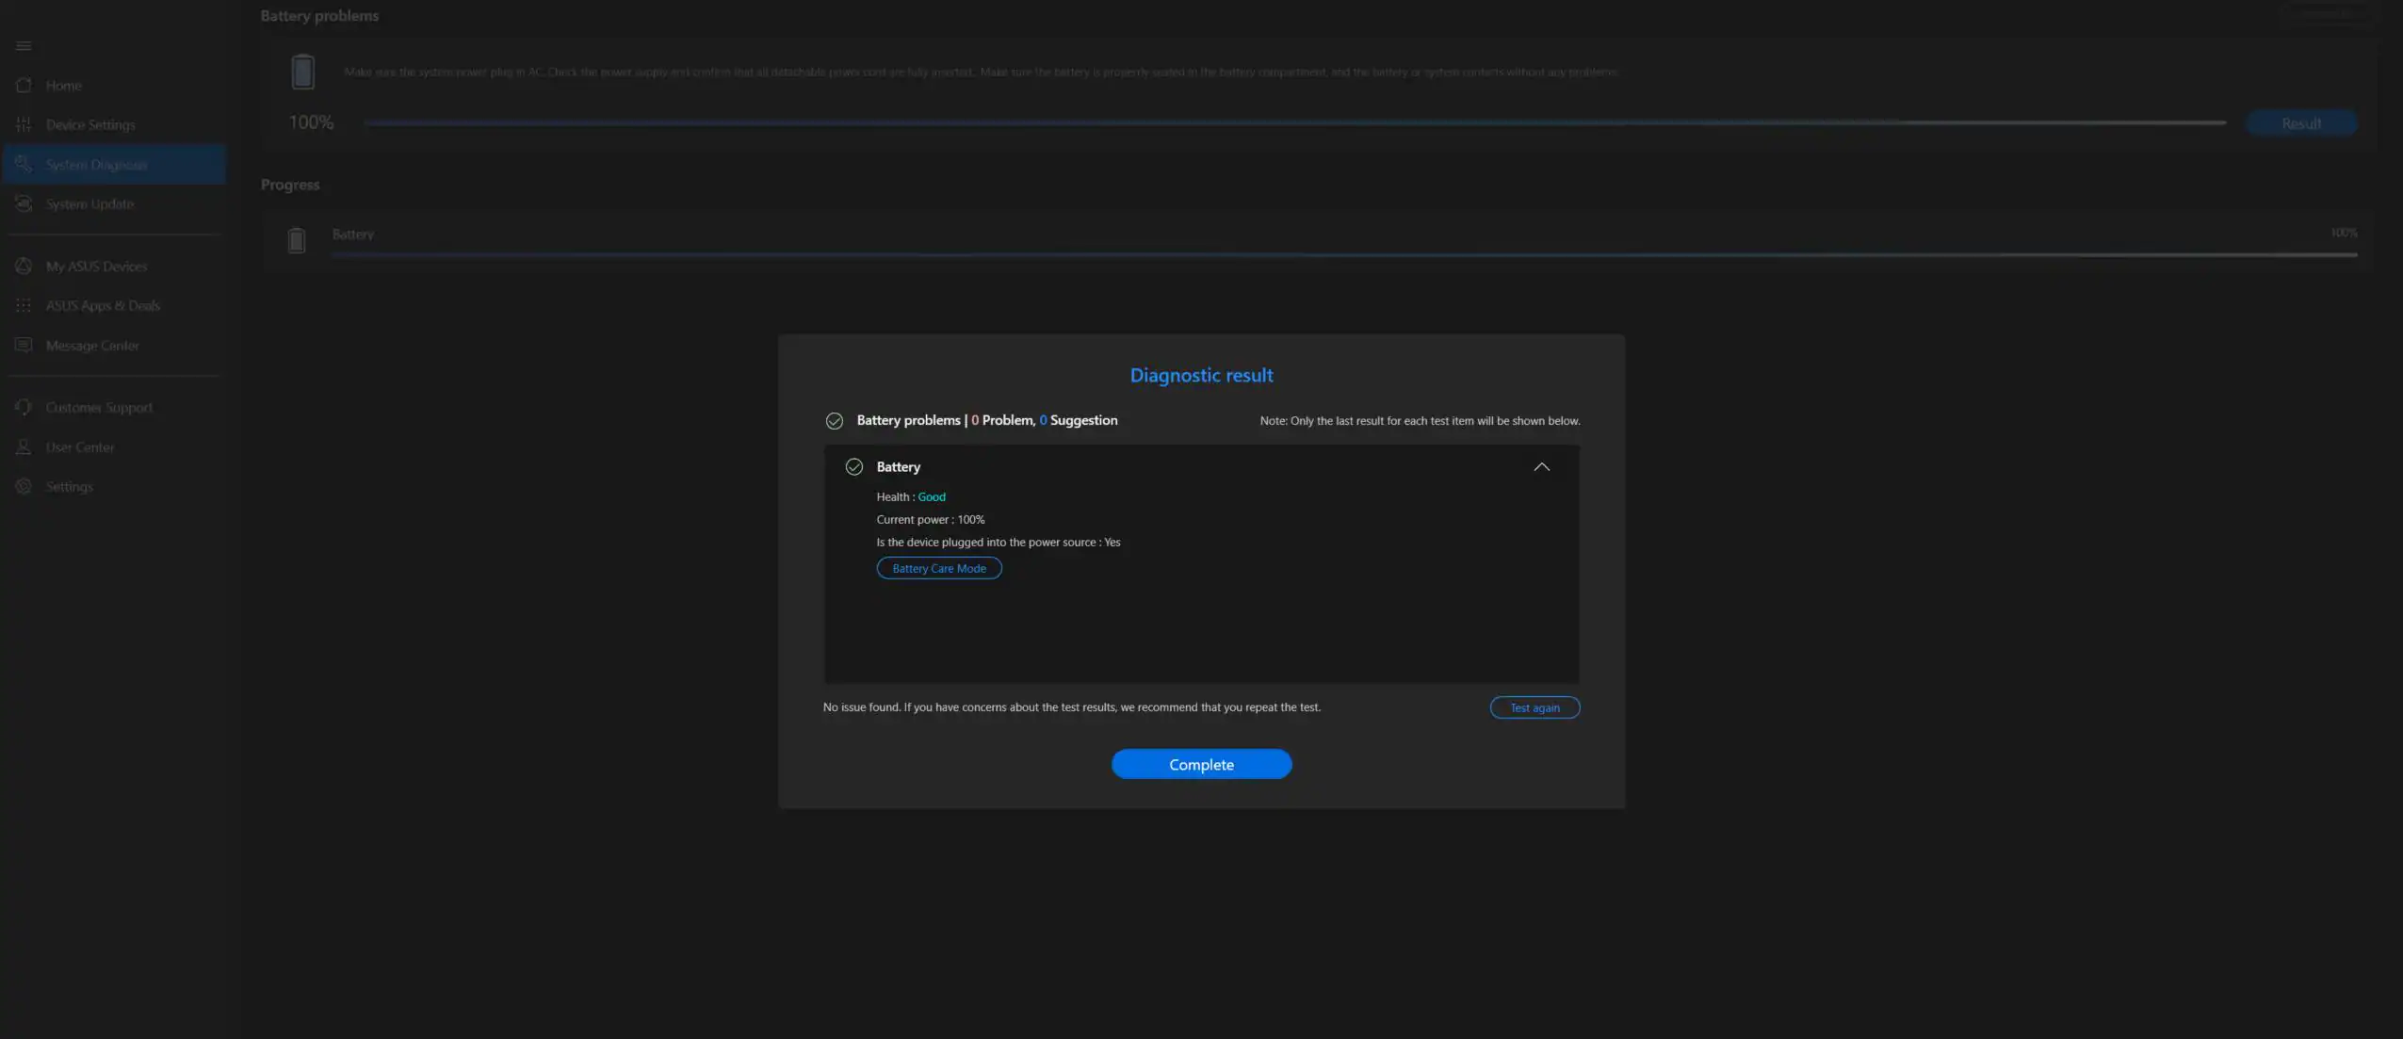Select the User Center profile icon
Viewport: 2403px width, 1039px height.
point(24,446)
